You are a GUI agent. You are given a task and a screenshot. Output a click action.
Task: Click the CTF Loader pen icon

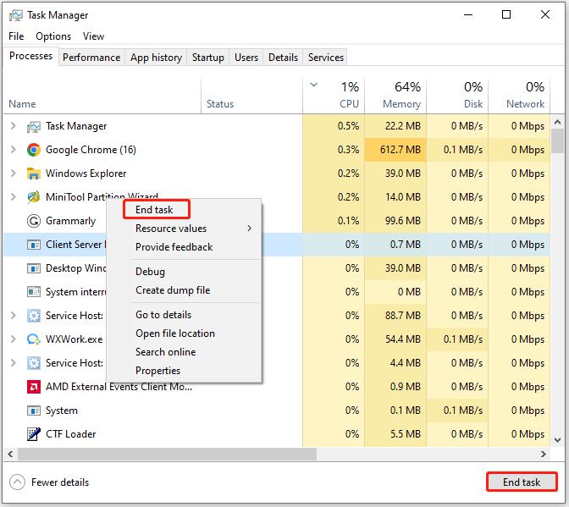(34, 434)
